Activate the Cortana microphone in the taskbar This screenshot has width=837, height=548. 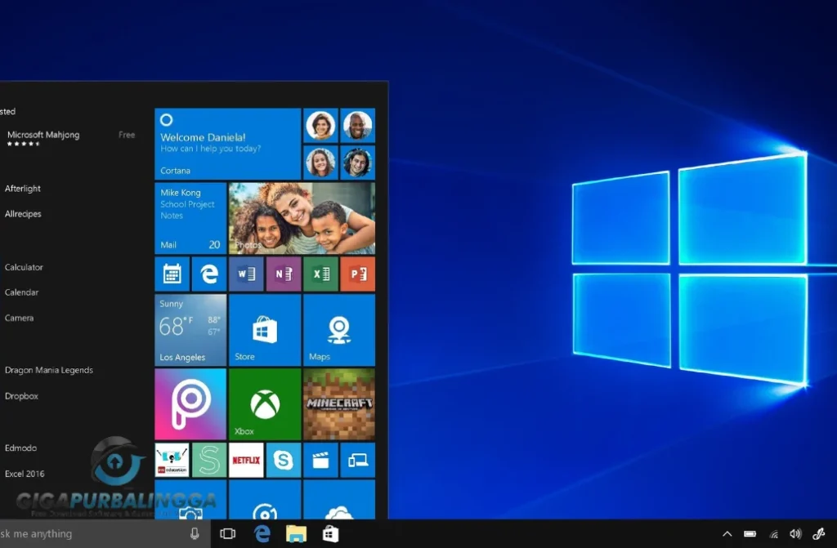point(193,533)
